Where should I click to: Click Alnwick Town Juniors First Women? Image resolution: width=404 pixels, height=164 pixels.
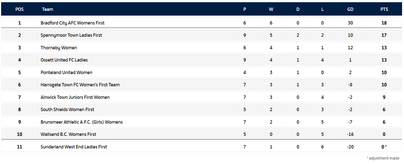75,97
